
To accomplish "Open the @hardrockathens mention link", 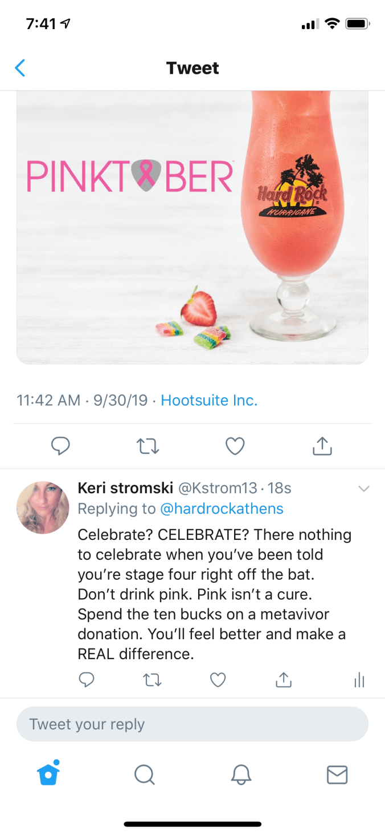I will point(223,508).
